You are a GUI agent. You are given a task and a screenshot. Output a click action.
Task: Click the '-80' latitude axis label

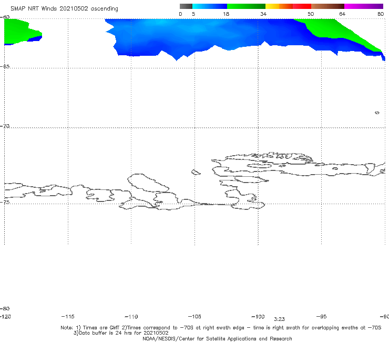[x=5, y=308]
